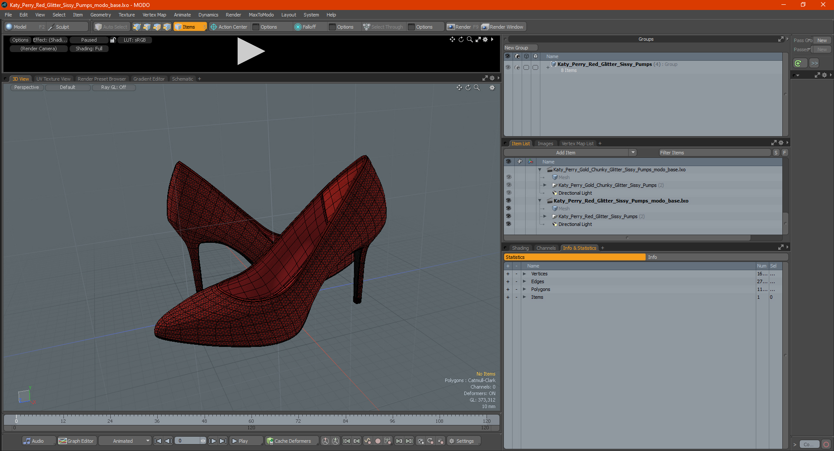Click the Play button
The image size is (834, 451).
[245, 441]
